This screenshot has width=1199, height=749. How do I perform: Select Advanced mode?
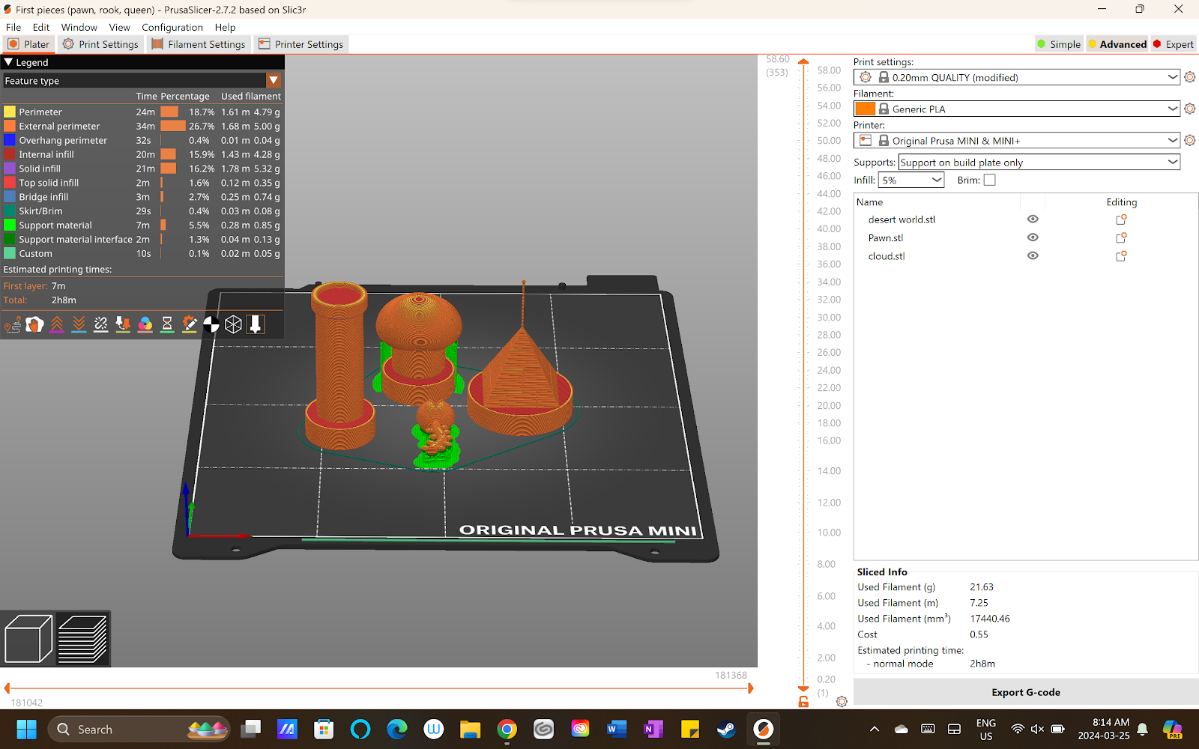tap(1117, 44)
